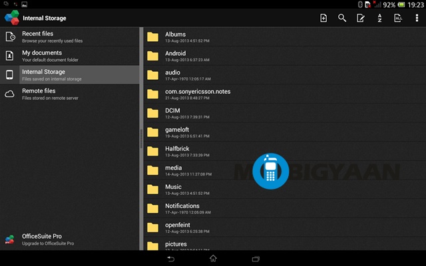Tap the Android back navigation button
The height and width of the screenshot is (266, 426).
[171, 259]
